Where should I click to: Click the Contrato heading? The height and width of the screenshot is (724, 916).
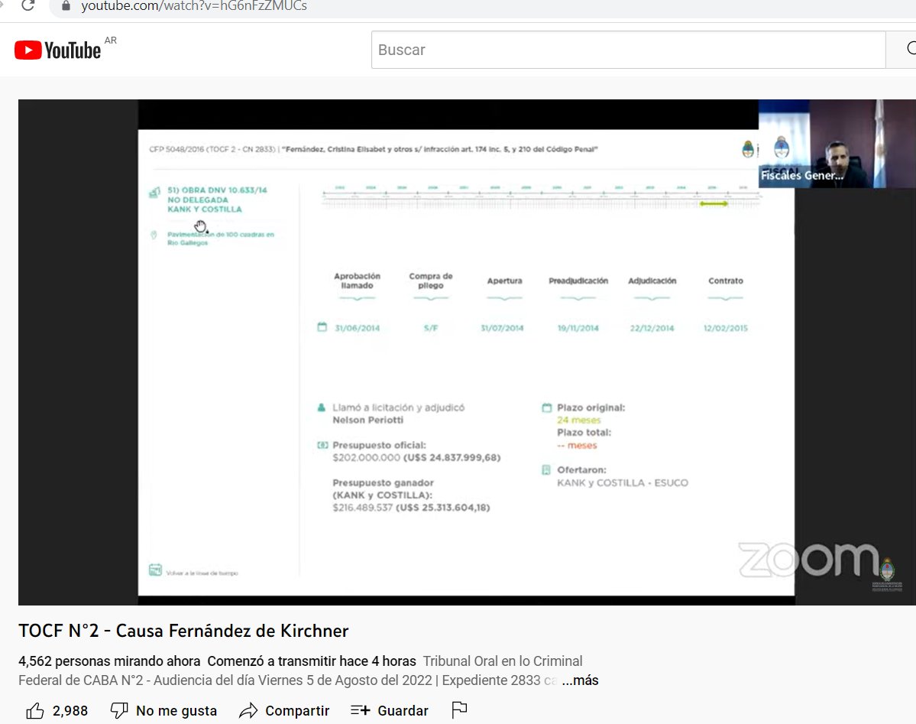(x=726, y=281)
